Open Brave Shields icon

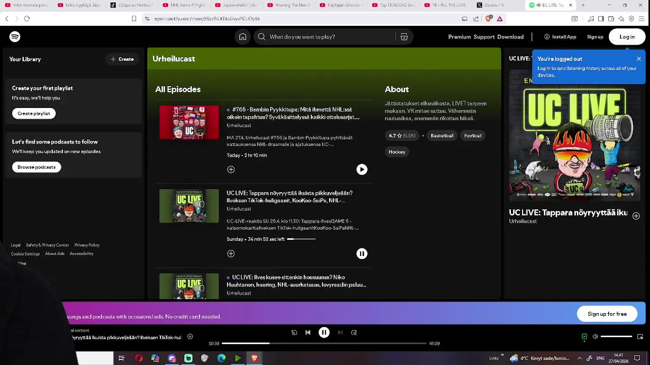pyautogui.click(x=489, y=19)
